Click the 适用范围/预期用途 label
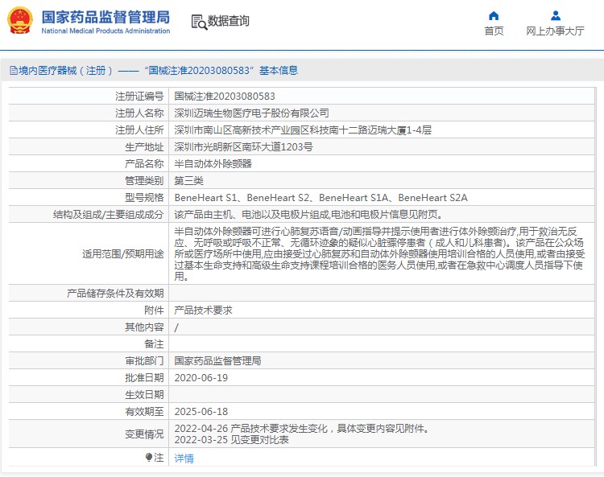Image resolution: width=604 pixels, height=477 pixels. [x=123, y=254]
